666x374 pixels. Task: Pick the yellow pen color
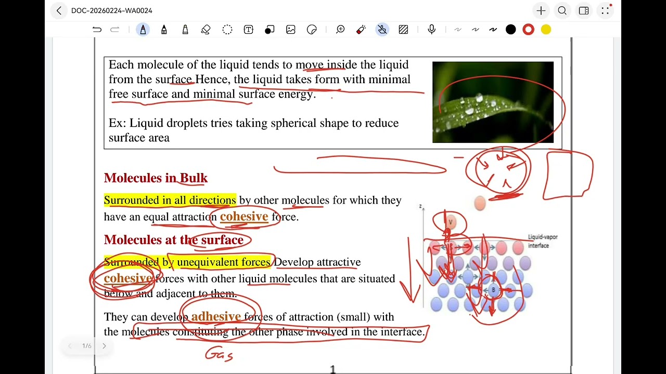coord(546,30)
